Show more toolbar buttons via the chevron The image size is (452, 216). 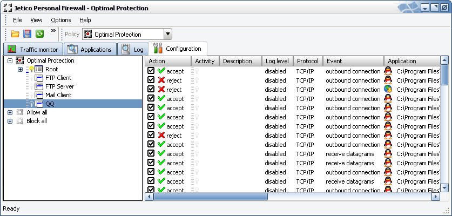[53, 31]
